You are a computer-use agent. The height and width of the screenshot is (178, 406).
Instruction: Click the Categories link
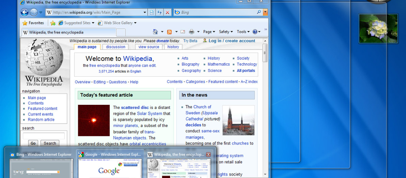pyautogui.click(x=195, y=81)
